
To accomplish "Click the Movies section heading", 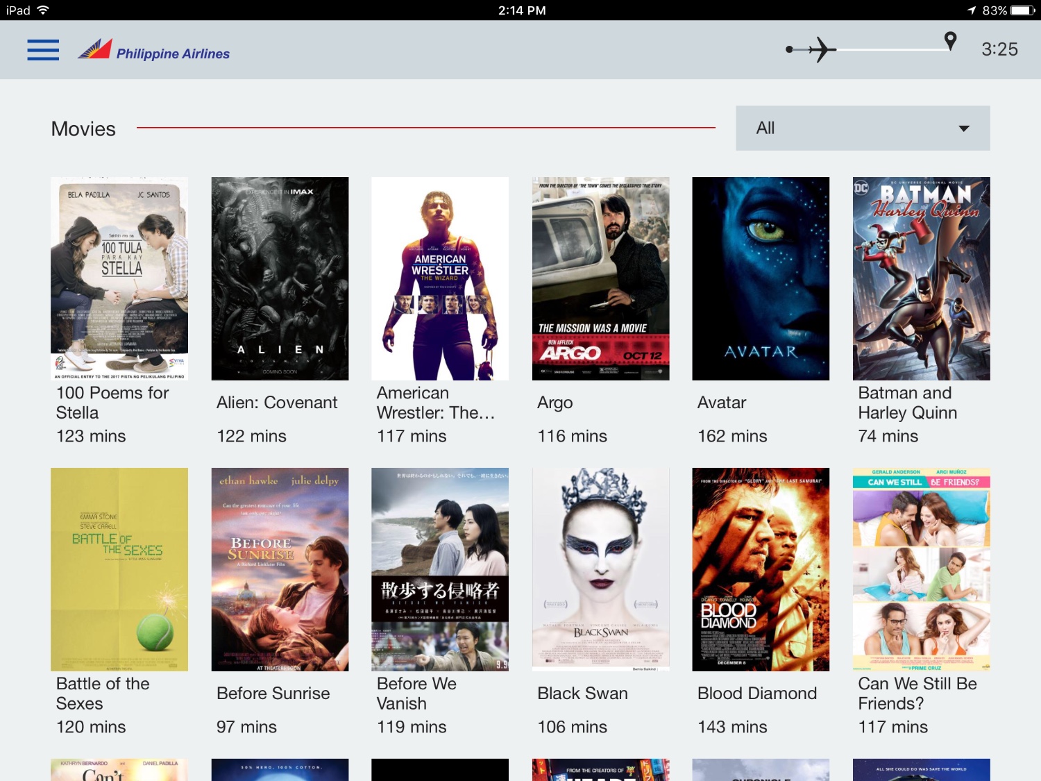I will coord(83,128).
